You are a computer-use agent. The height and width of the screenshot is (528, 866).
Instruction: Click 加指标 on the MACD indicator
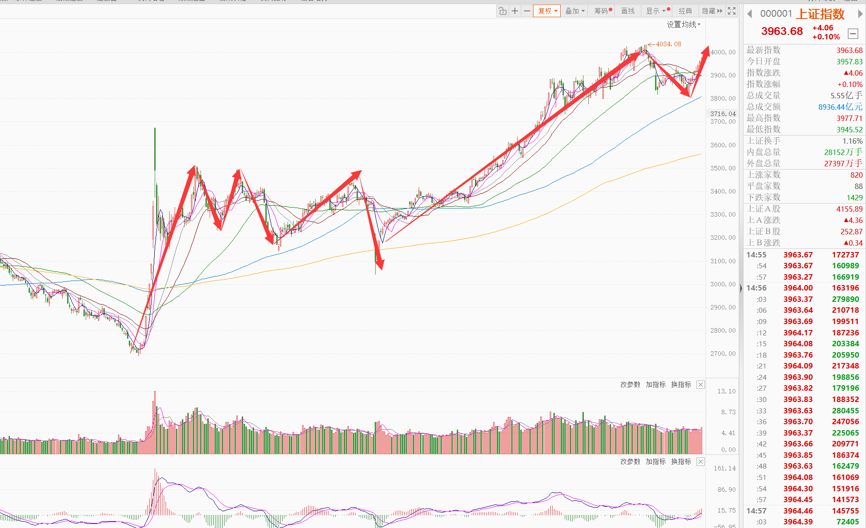(656, 461)
